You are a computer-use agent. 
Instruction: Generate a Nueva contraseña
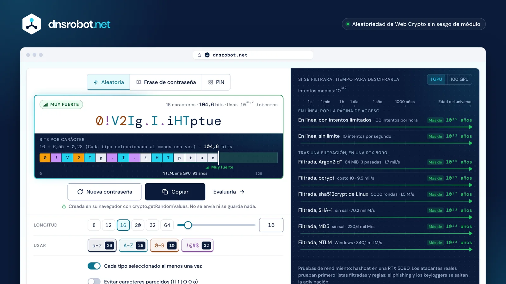pos(104,192)
